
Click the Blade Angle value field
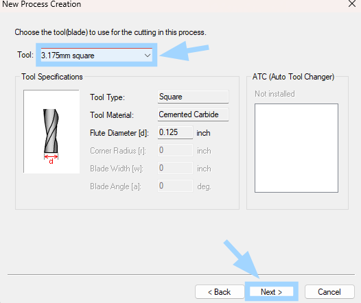pyautogui.click(x=175, y=186)
